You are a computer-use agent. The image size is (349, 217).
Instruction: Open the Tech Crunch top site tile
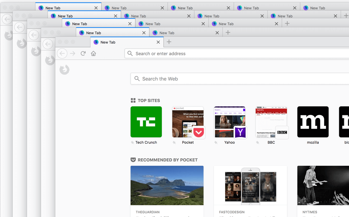(x=146, y=122)
